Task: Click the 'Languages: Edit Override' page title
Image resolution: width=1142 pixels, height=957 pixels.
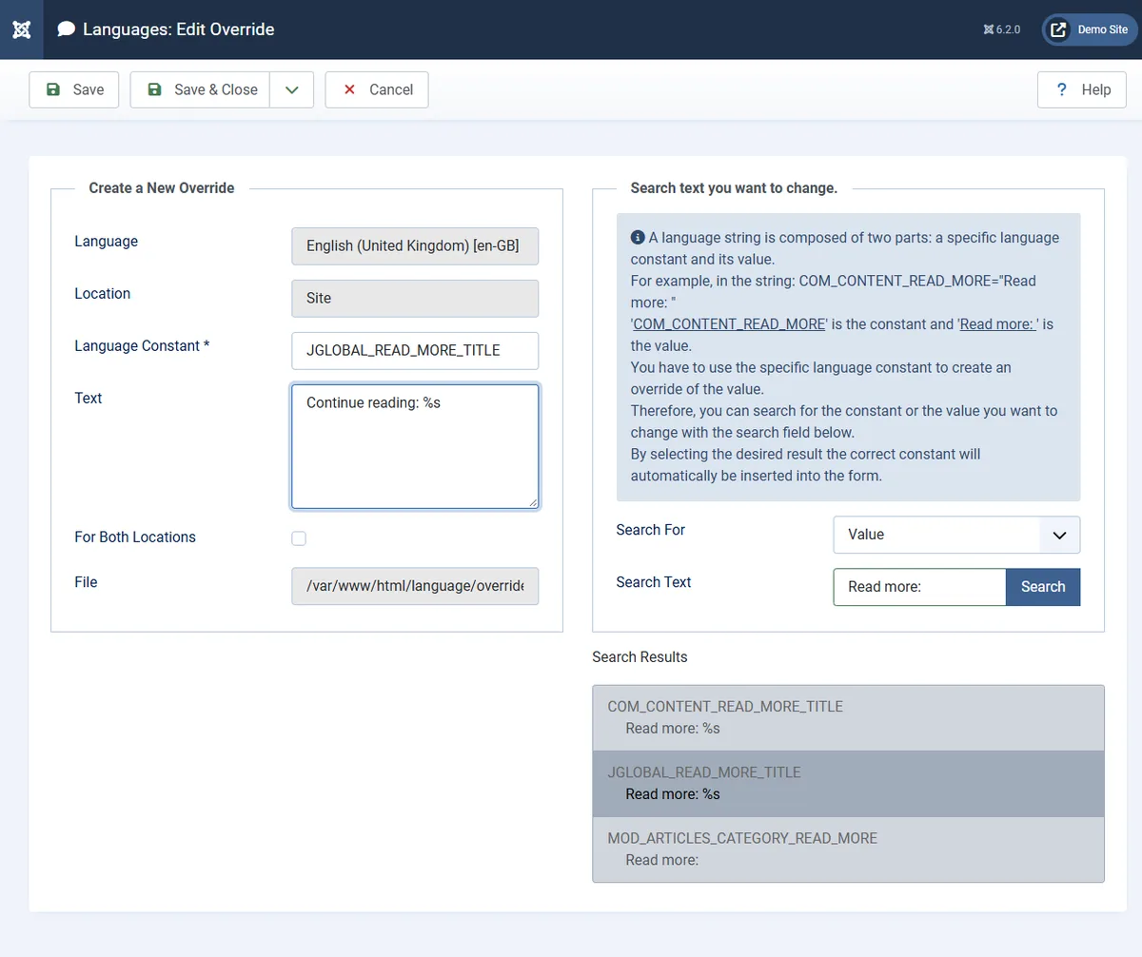Action: tap(179, 29)
